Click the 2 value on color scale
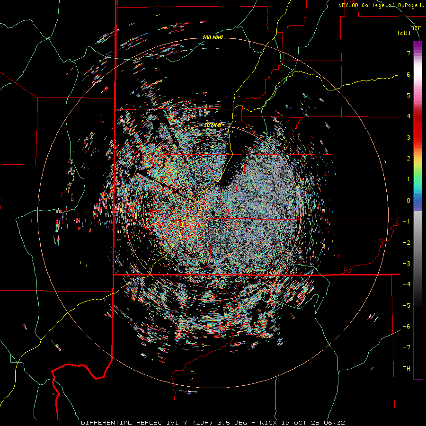The image size is (426, 426). click(408, 159)
